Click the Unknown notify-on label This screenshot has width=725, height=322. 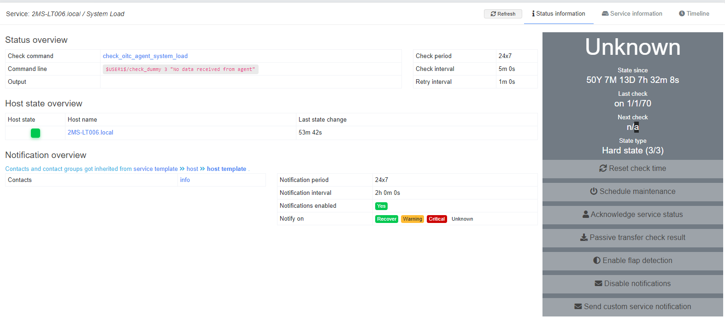point(462,219)
